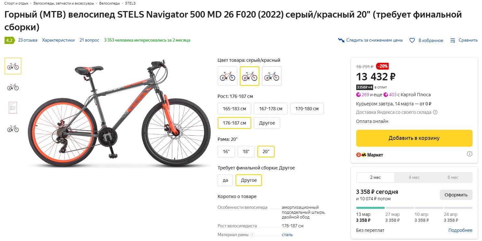Image resolution: width=482 pixels, height=241 pixels.
Task: Go to the Велосипеды breadcrumb
Action: (110, 3)
